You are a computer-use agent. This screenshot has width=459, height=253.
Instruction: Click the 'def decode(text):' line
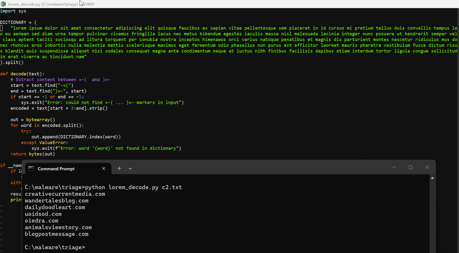click(x=22, y=74)
